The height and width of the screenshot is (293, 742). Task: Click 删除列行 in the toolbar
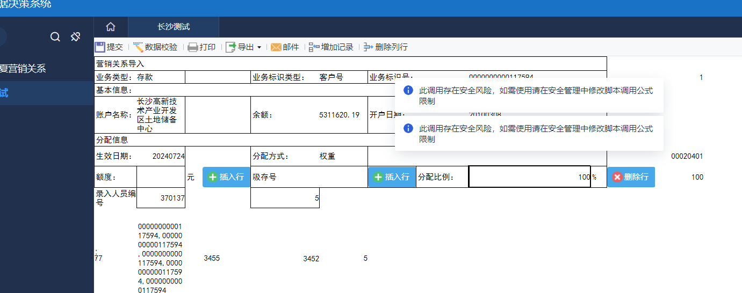386,47
